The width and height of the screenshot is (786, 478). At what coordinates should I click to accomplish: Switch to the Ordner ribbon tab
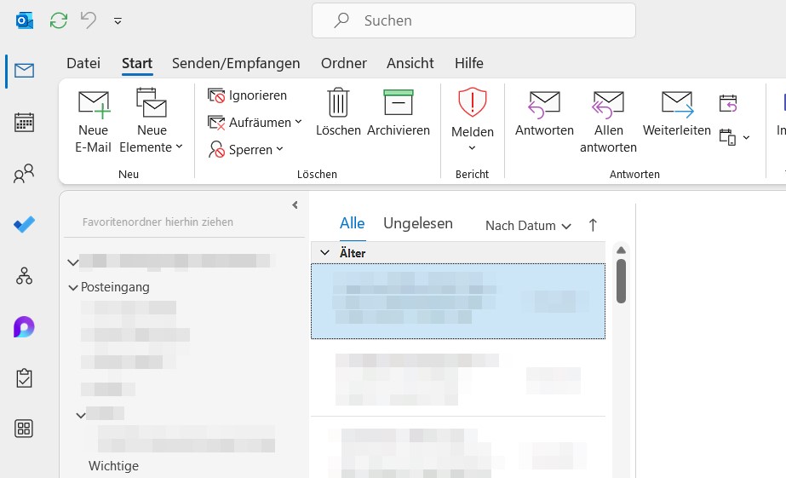(x=344, y=63)
